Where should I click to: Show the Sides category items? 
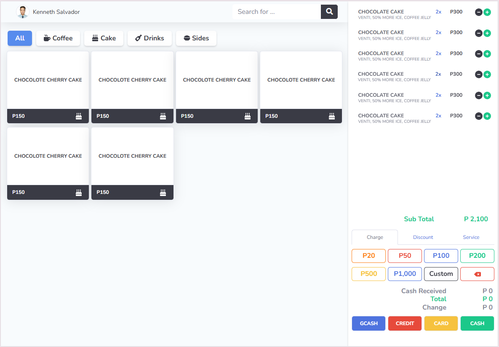click(196, 38)
